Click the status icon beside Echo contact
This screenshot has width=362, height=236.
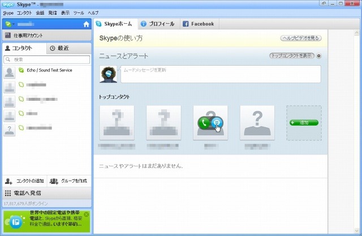pos(21,70)
